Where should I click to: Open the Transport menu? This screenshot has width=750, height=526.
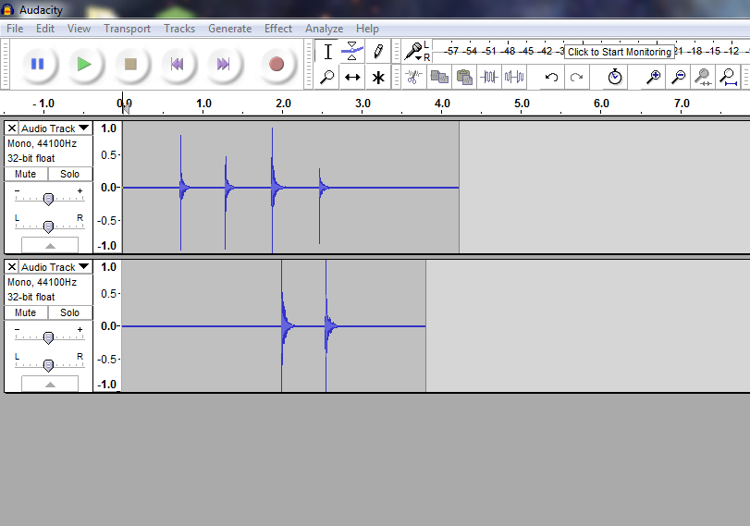coord(127,29)
